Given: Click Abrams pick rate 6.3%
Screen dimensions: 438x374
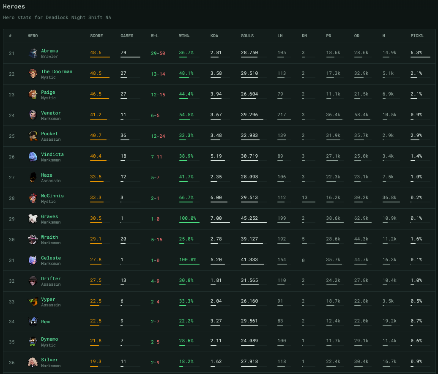Looking at the screenshot, I should 416,52.
